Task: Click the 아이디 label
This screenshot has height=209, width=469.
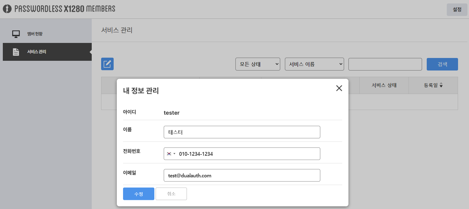Action: (130, 112)
